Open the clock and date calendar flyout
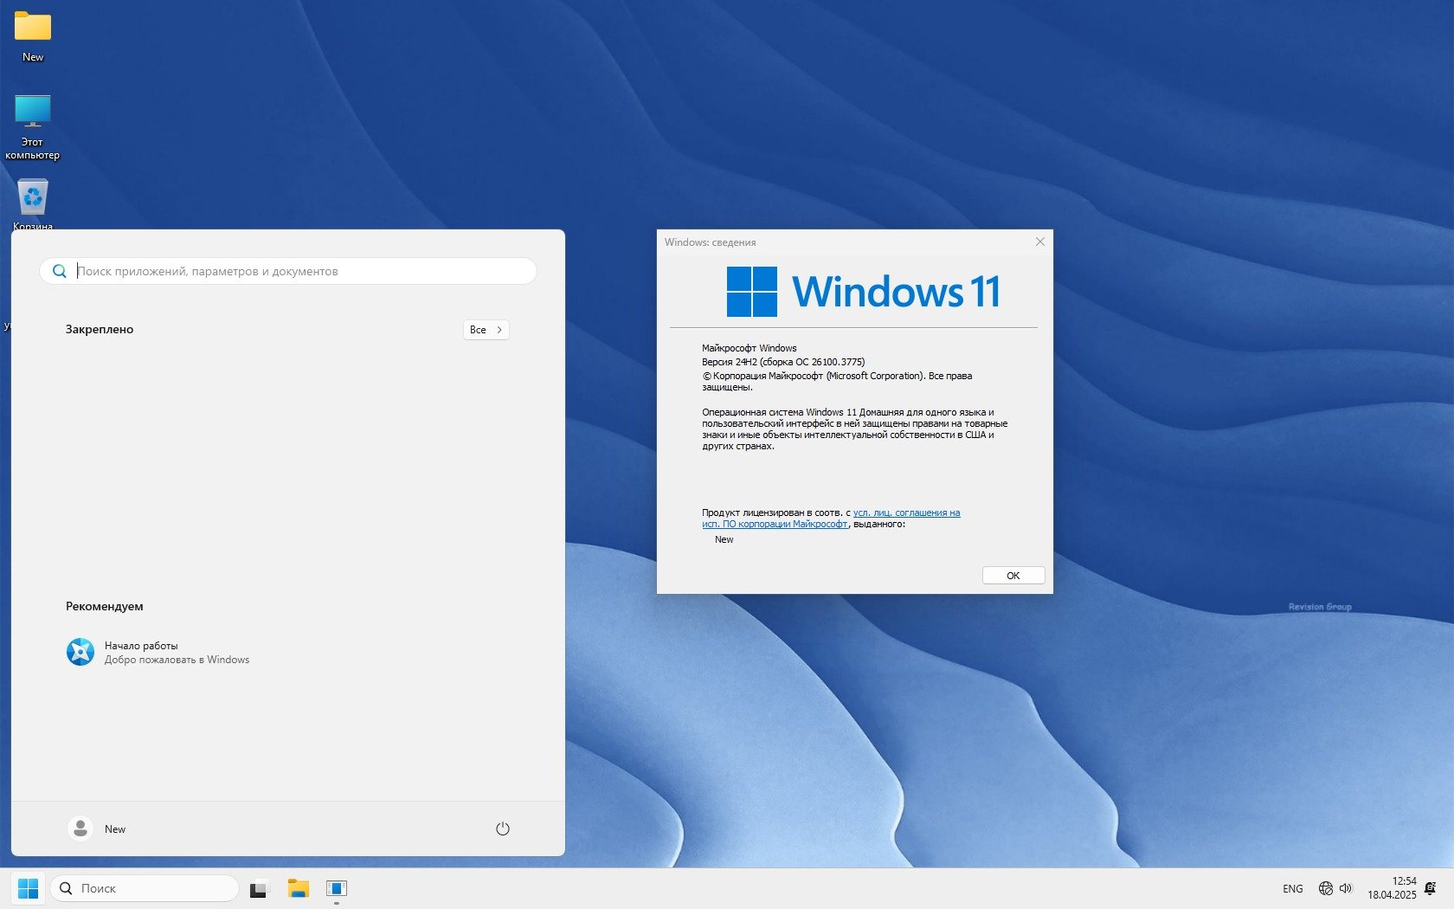The width and height of the screenshot is (1454, 909). [1392, 888]
